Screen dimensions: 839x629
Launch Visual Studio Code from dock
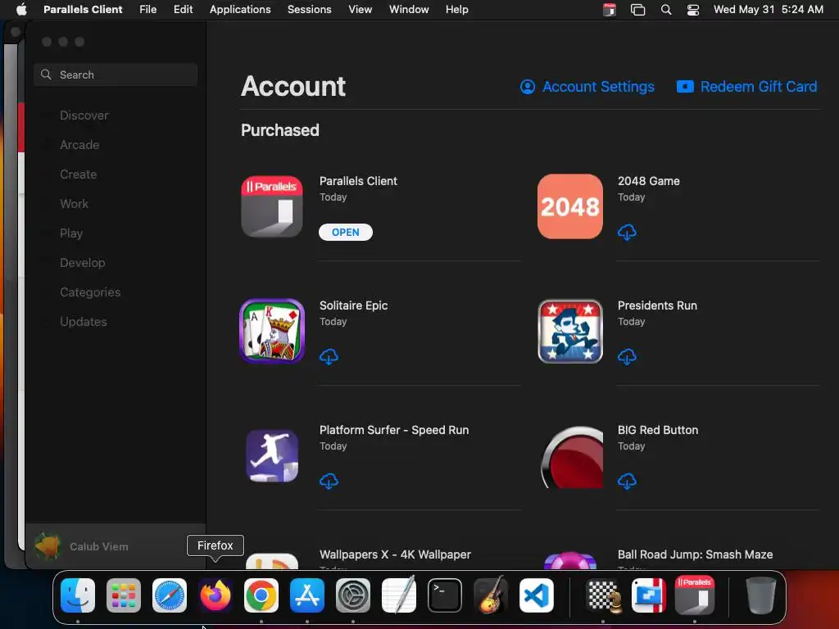tap(536, 595)
